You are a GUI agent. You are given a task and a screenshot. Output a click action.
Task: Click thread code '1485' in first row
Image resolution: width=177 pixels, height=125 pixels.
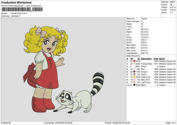tap(156, 61)
